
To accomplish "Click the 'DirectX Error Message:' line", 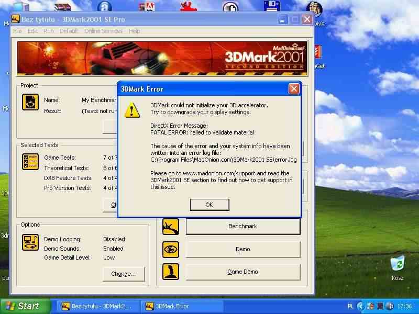I will (179, 126).
